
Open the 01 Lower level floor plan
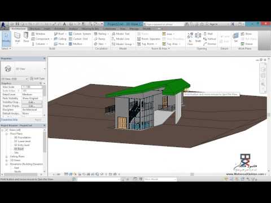(23, 141)
